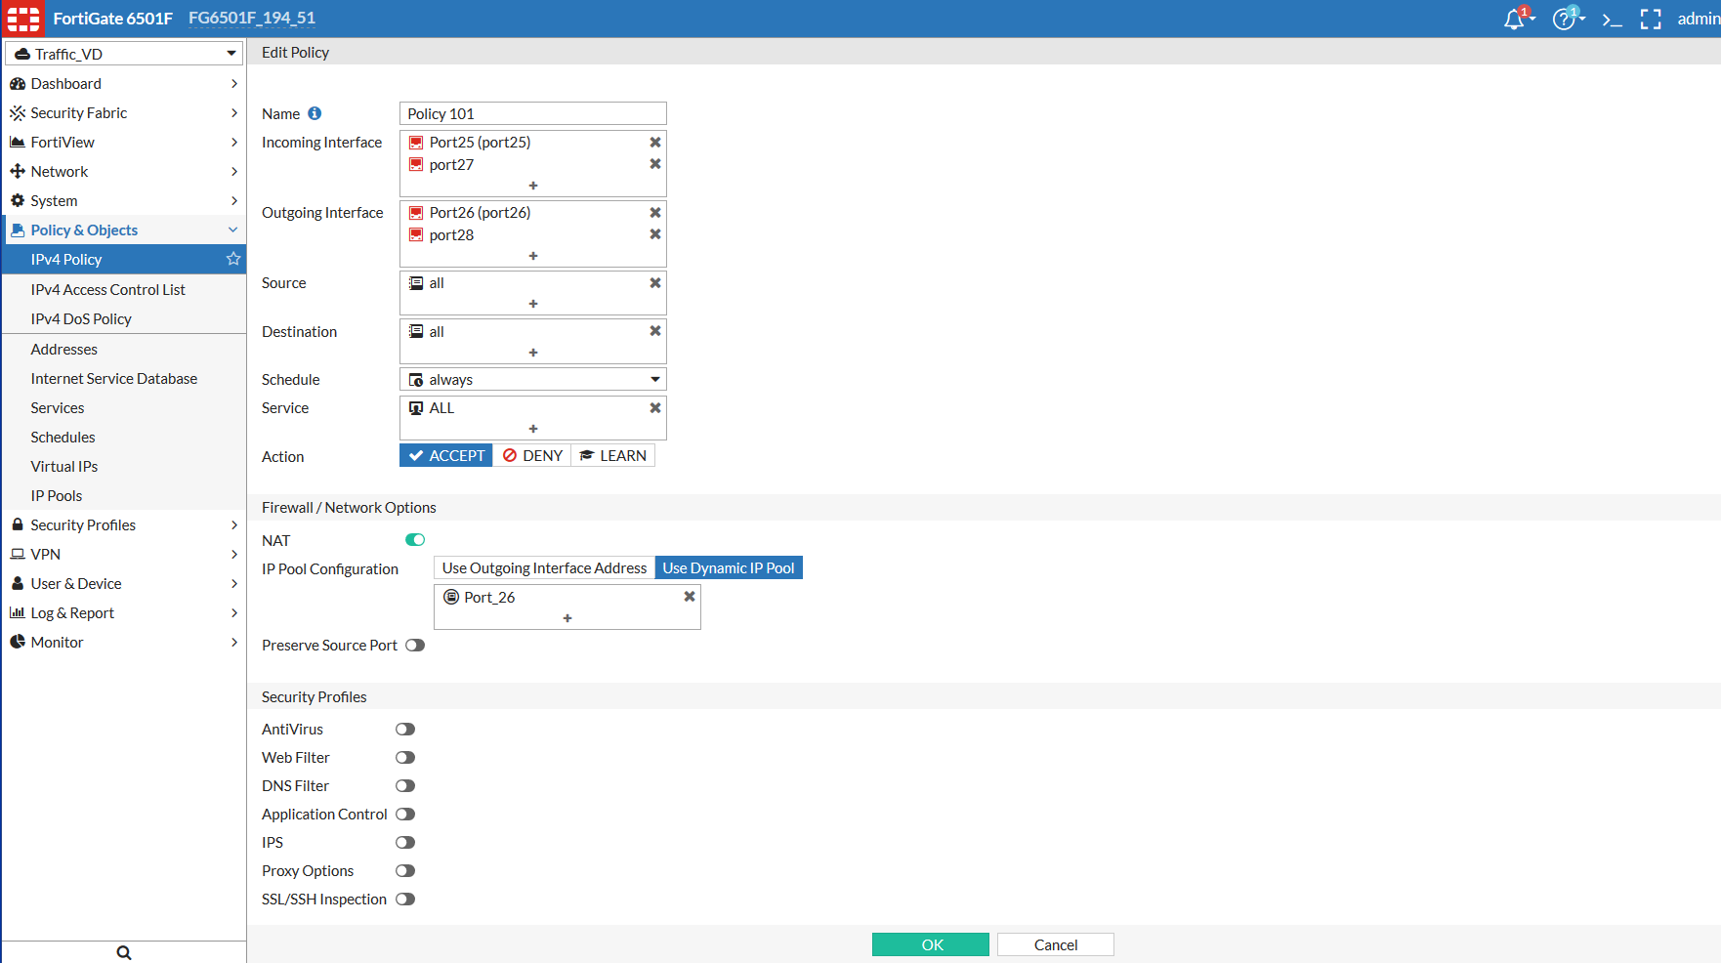Click the FG6501F_194_51 hostname

252,19
